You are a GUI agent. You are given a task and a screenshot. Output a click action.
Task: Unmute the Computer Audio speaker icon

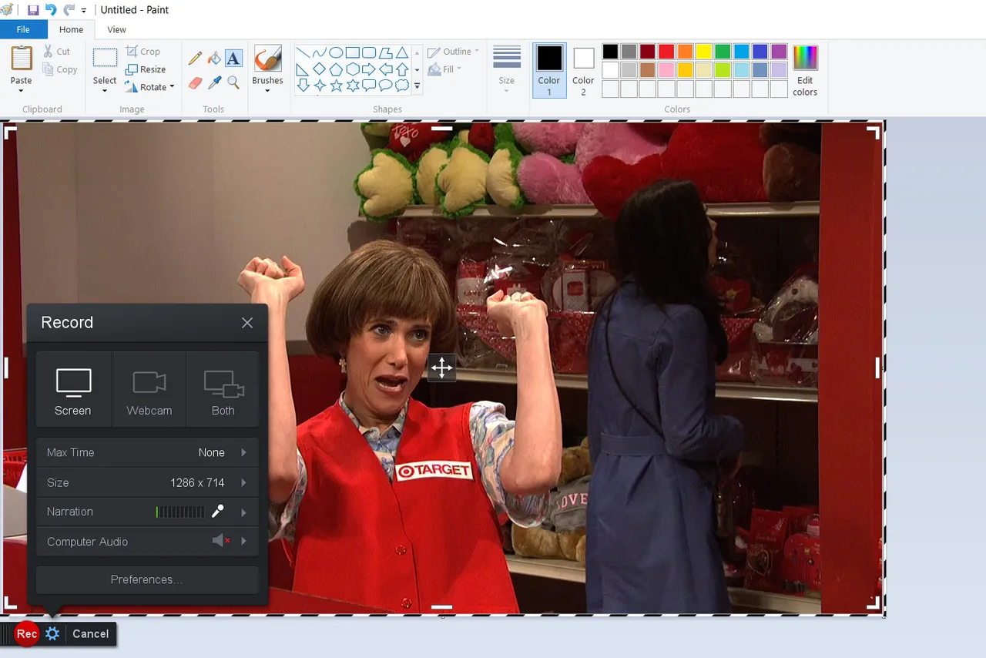221,541
